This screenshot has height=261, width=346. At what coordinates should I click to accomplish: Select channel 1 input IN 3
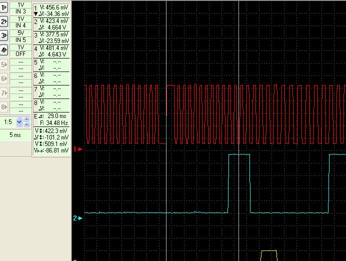20,11
